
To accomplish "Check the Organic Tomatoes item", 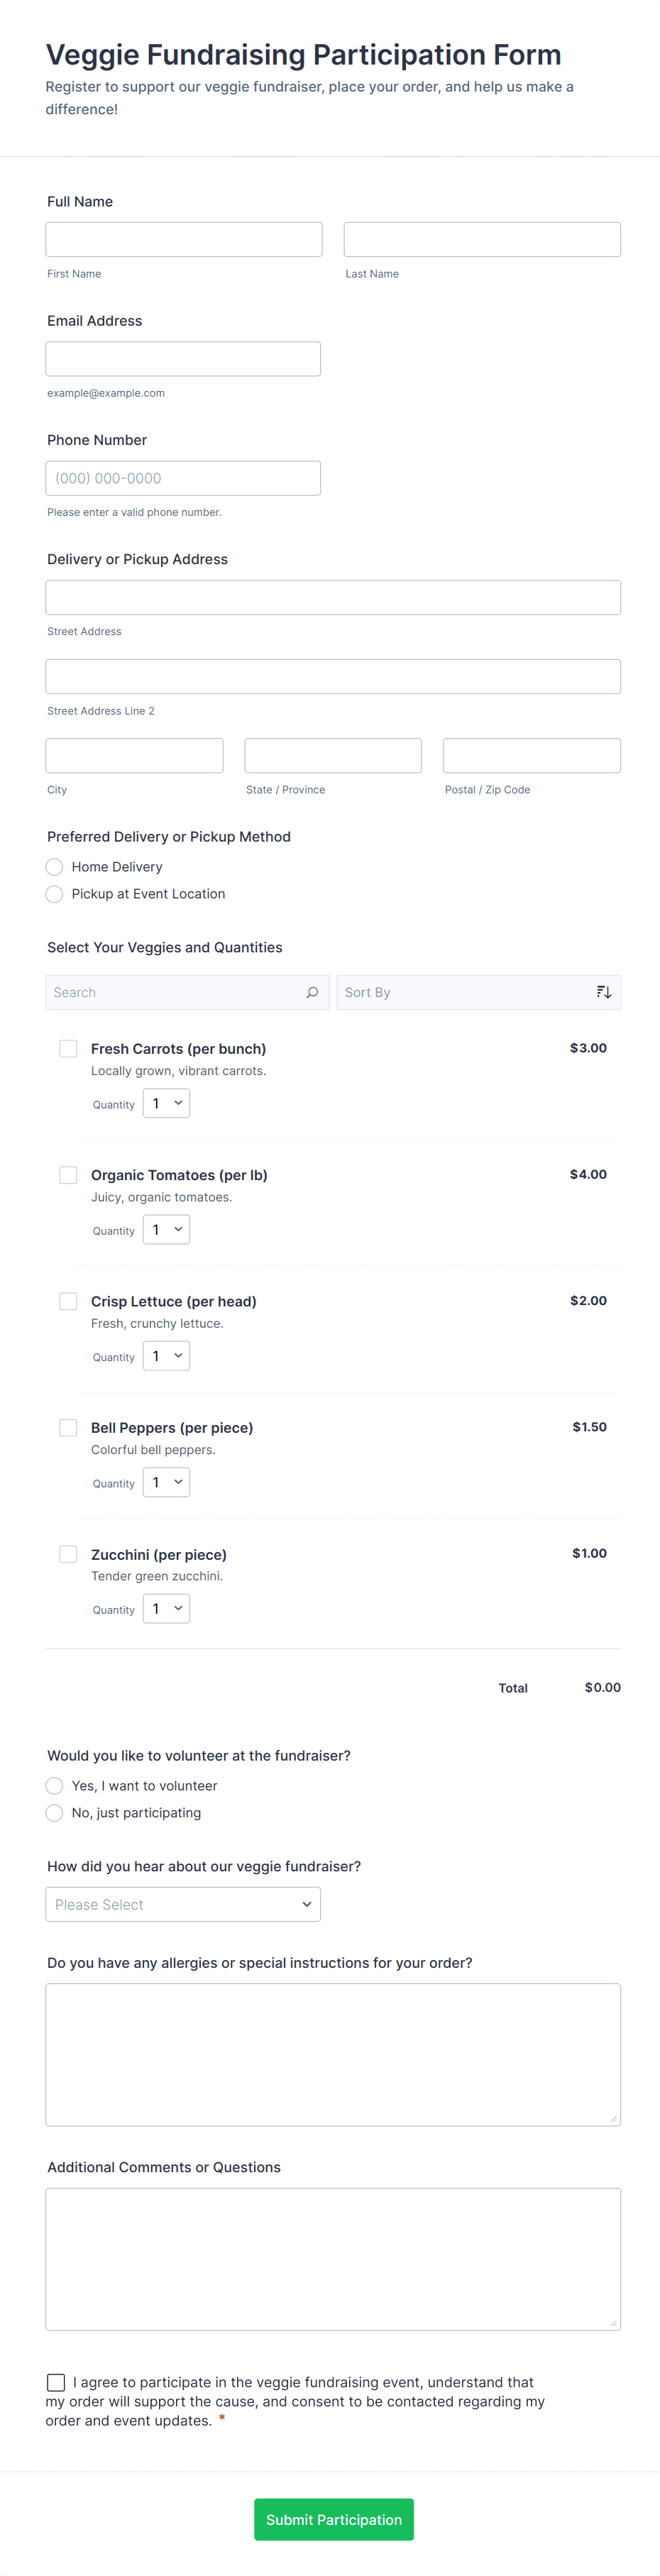I will pos(68,1174).
